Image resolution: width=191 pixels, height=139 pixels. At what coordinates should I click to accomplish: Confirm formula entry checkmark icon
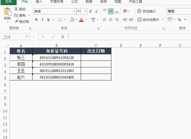coord(53,37)
